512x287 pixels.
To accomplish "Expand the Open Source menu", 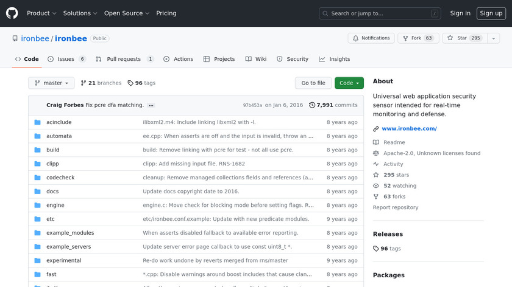I will point(127,13).
